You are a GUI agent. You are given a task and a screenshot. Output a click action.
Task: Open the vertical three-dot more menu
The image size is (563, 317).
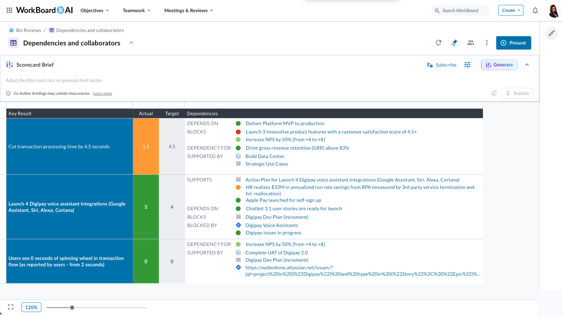tap(486, 43)
